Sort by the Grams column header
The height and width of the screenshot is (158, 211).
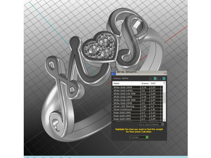[x=145, y=83]
